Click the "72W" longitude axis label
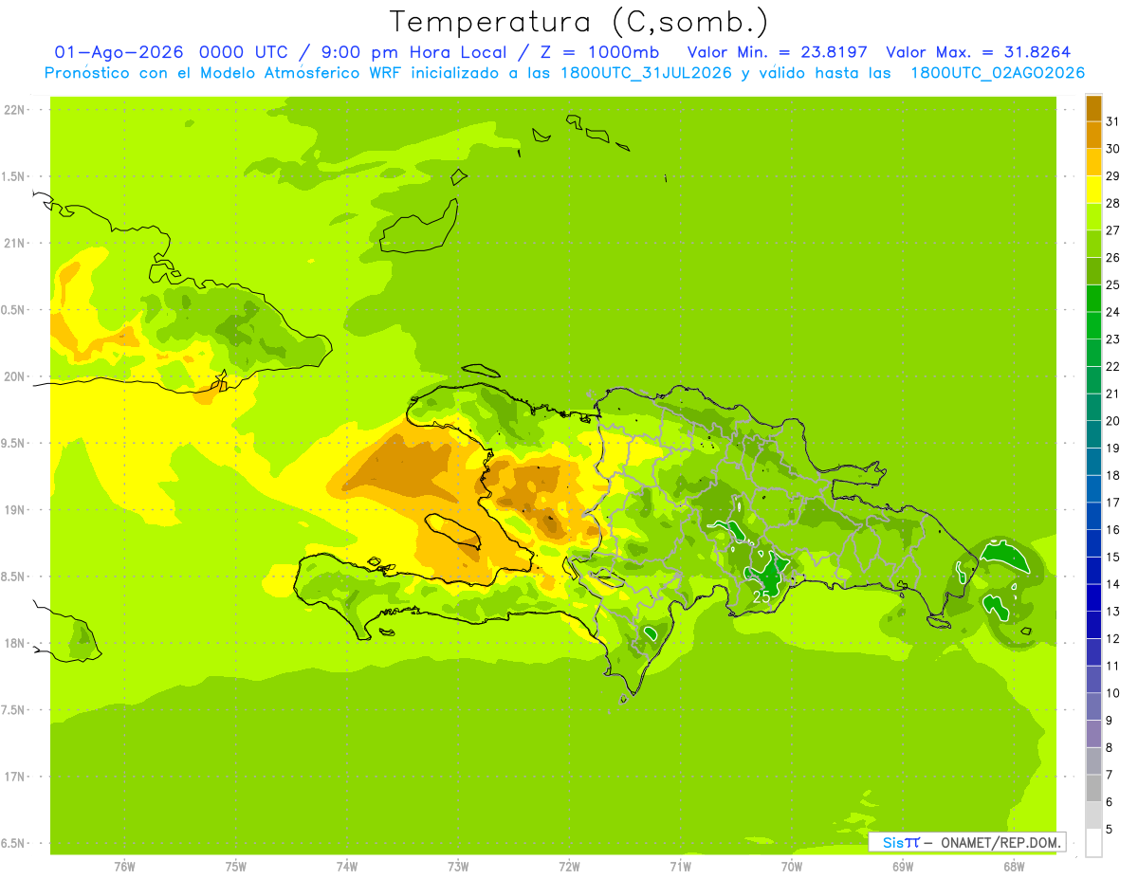The height and width of the screenshot is (879, 1138). 569,867
